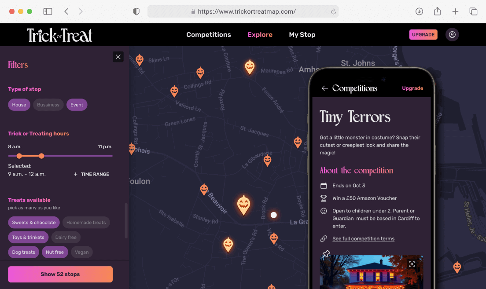Screen dimensions: 486x289
Task: Open See full competition terms link
Action: click(363, 239)
